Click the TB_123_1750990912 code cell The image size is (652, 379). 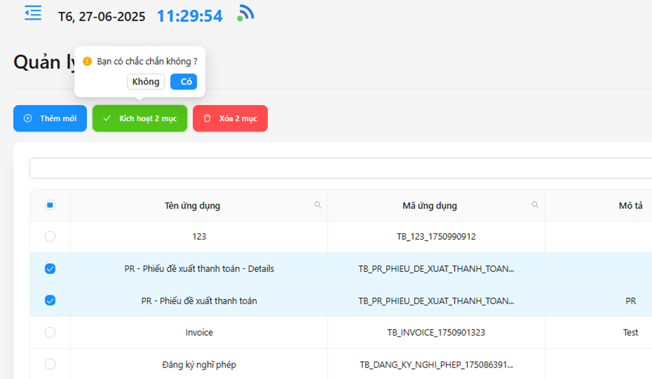(x=436, y=237)
